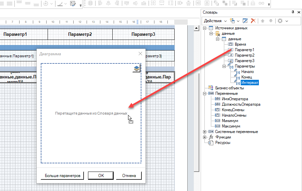Viewport: 302px width, 191px height.
Task: Click the red delete X icon
Action: click(x=253, y=21)
